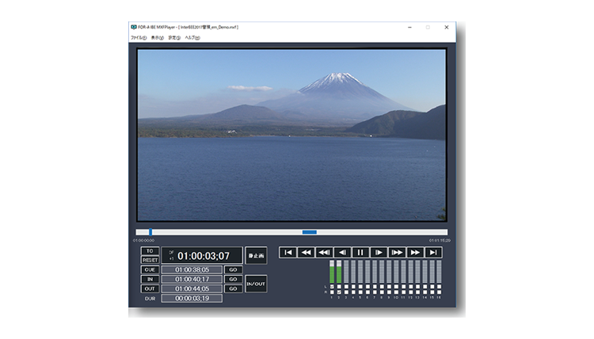Jump to the end of the clip
Screen dimensions: 594x339
click(433, 253)
